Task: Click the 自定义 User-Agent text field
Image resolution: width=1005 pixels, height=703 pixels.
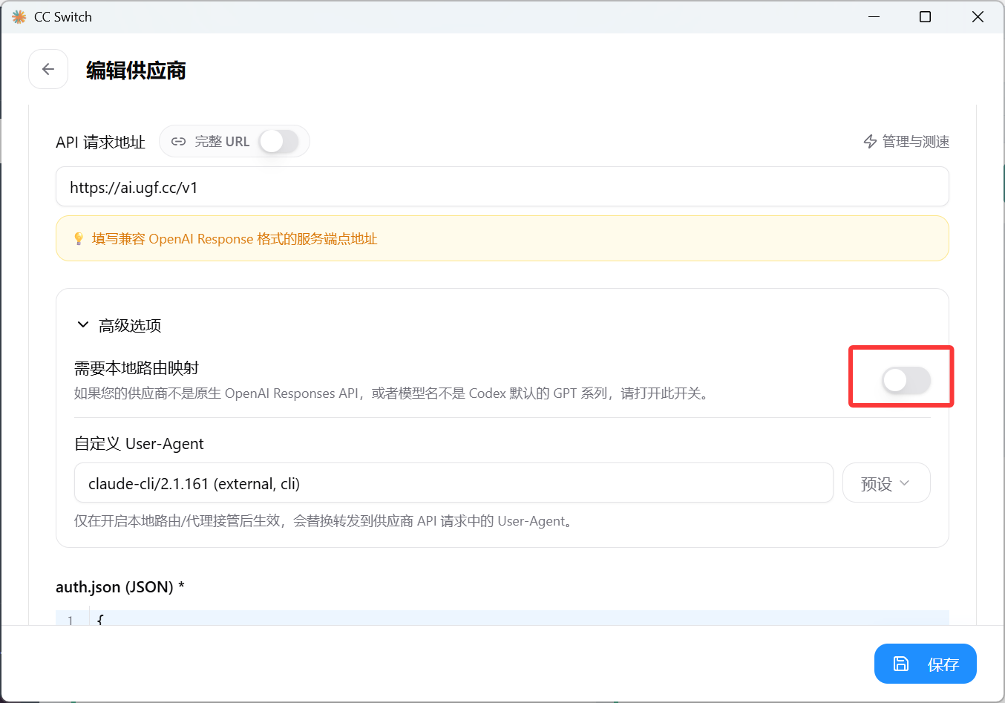Action: pyautogui.click(x=454, y=483)
